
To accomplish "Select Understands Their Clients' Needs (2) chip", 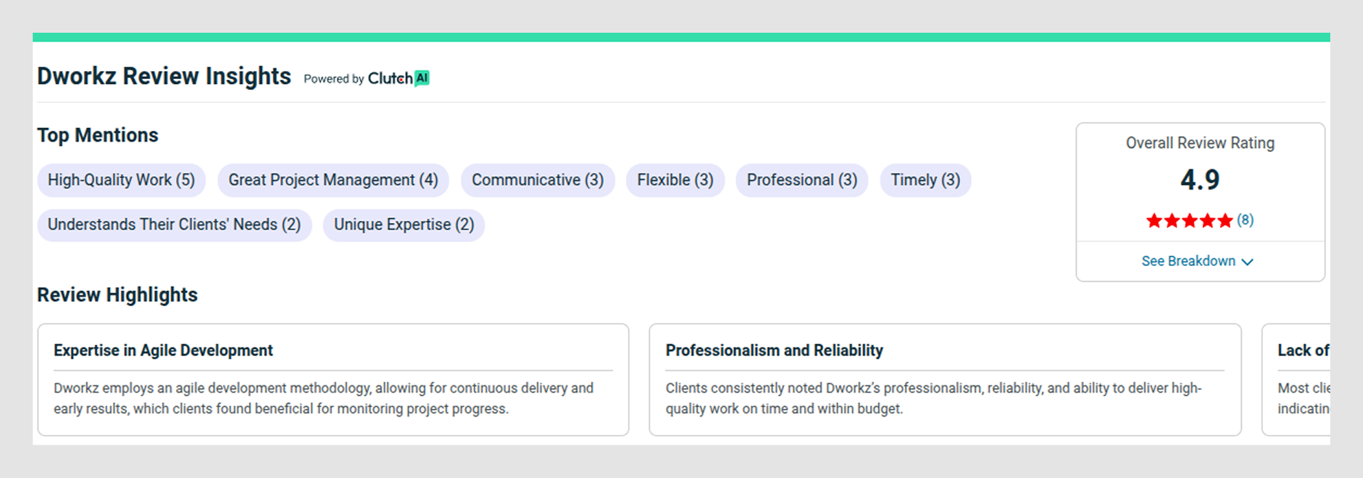I will [x=175, y=225].
